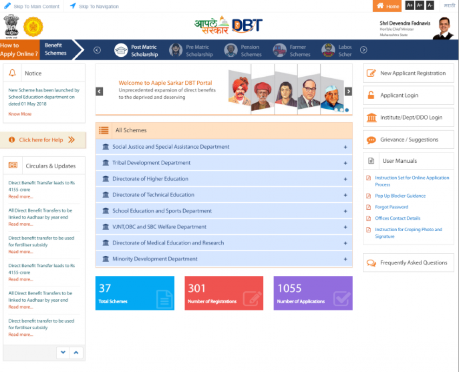This screenshot has width=459, height=372.
Task: Click the Post Matric Scholarship graduation cap icon
Action: click(x=121, y=50)
